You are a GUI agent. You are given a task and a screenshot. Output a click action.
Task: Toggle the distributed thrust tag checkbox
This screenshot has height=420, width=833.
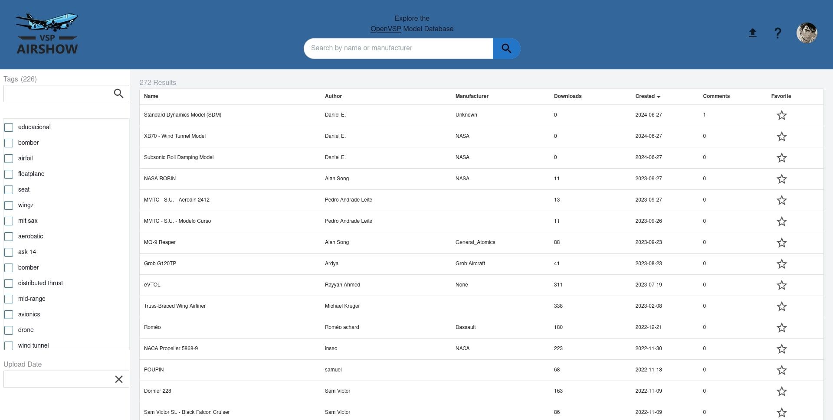click(9, 283)
